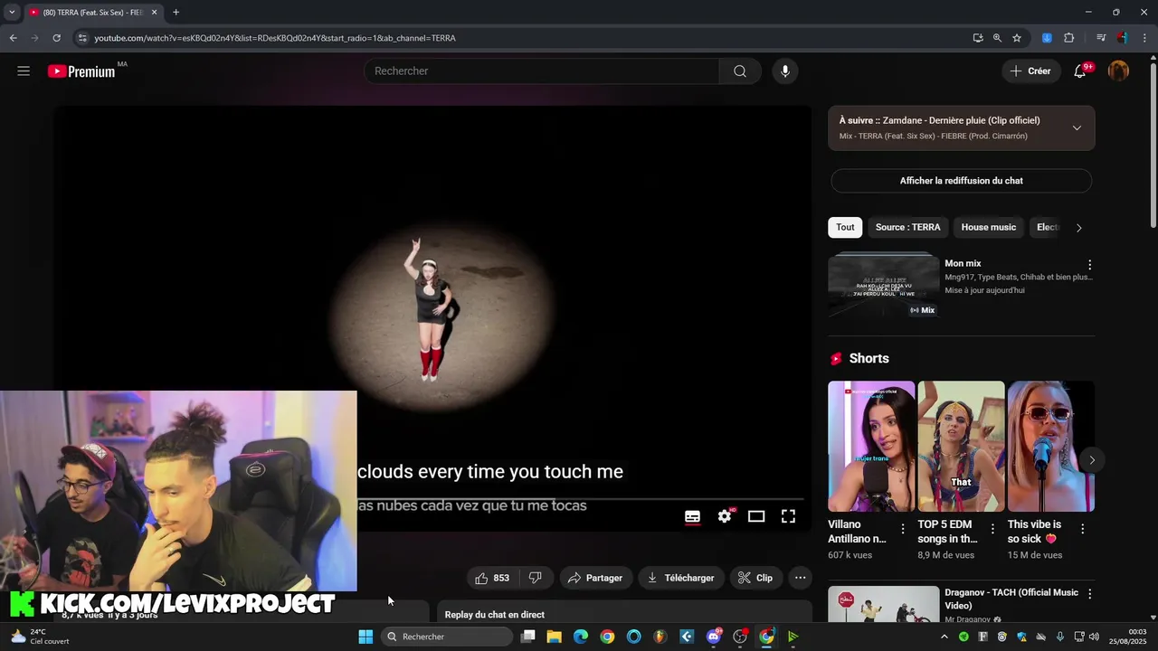This screenshot has height=651, width=1158.
Task: Click Replay du chat en direct
Action: coord(494,615)
